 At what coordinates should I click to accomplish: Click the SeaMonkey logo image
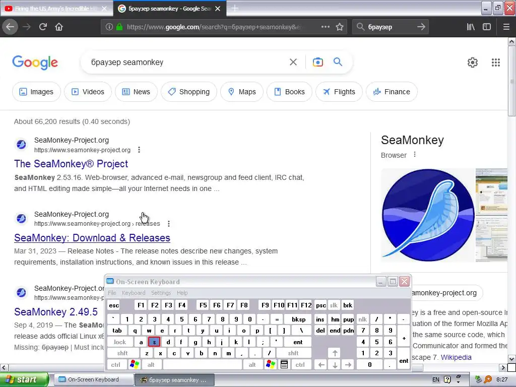428,215
